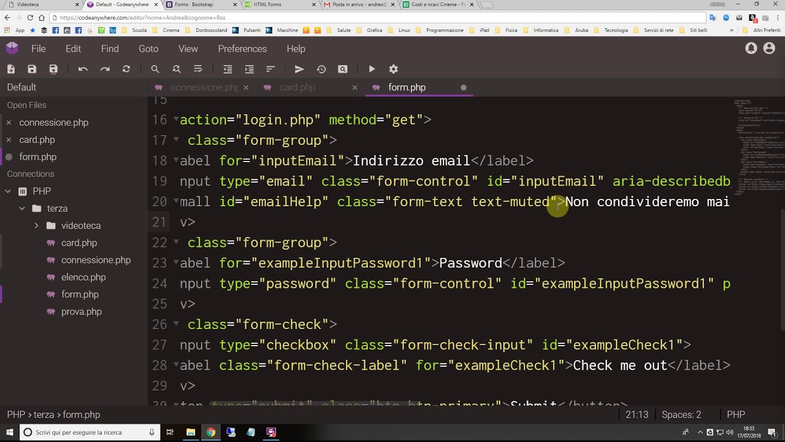Click the new file toolbar icon
The width and height of the screenshot is (785, 442).
[x=11, y=69]
